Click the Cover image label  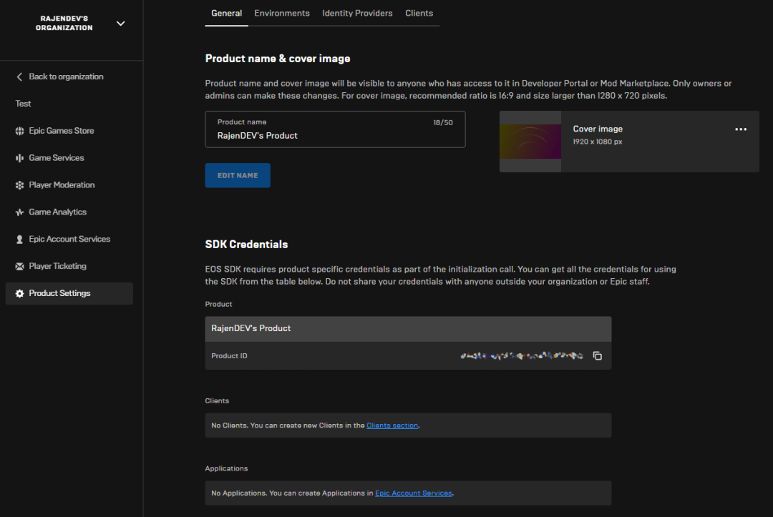click(598, 129)
